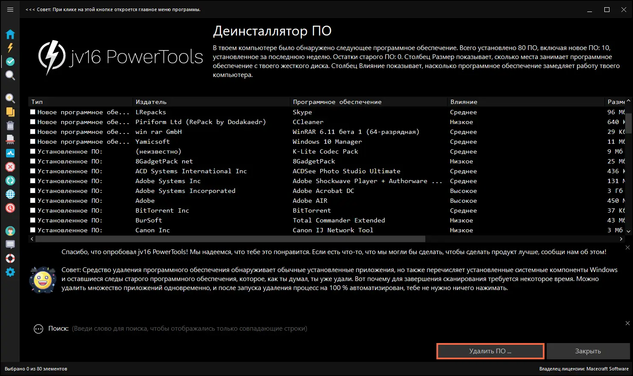Select the BitTorrent row checkbox

coord(33,210)
